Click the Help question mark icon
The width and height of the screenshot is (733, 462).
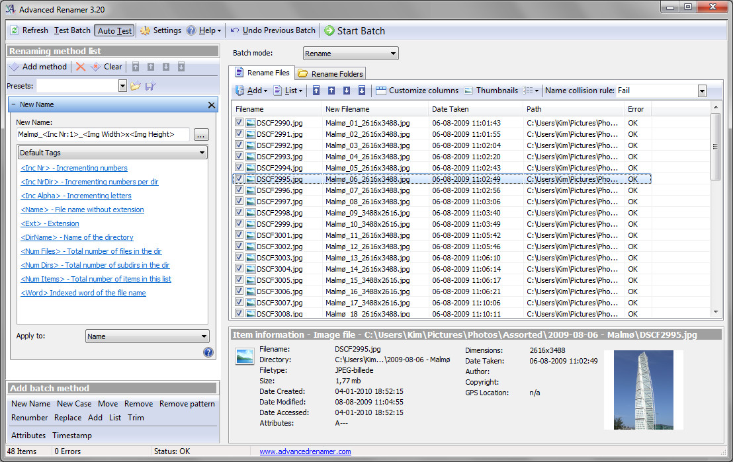191,30
